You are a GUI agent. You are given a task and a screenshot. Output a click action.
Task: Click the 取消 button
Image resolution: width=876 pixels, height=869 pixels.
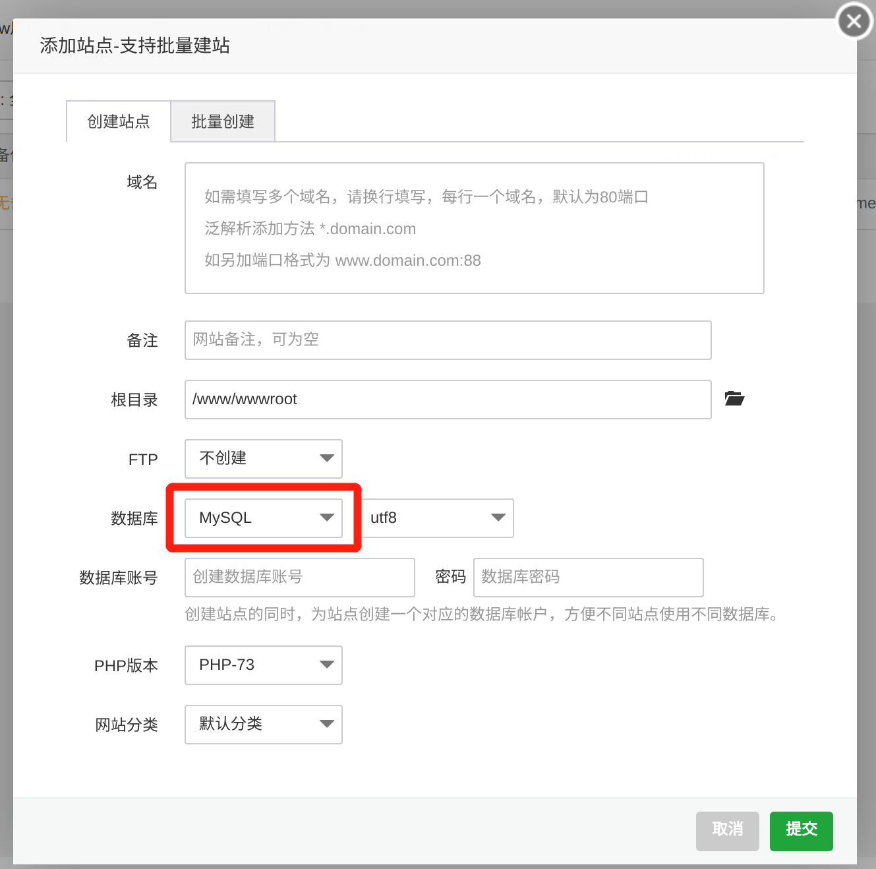728,831
